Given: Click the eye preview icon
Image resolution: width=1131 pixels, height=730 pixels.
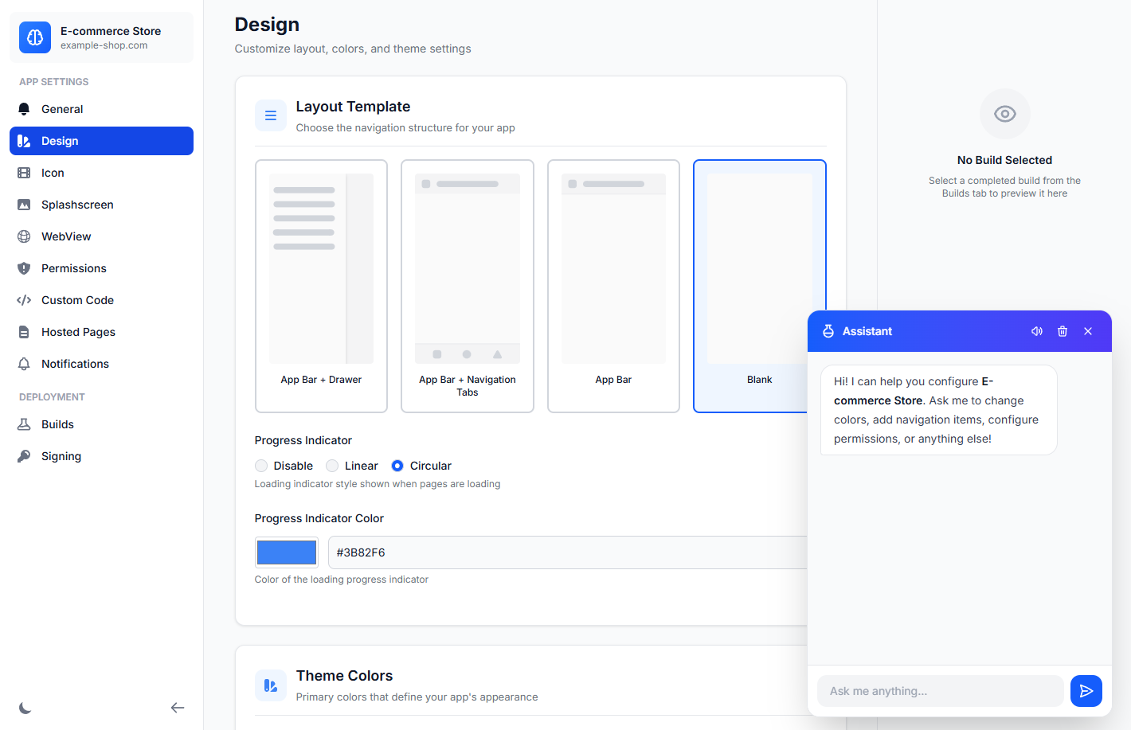Looking at the screenshot, I should [1004, 114].
